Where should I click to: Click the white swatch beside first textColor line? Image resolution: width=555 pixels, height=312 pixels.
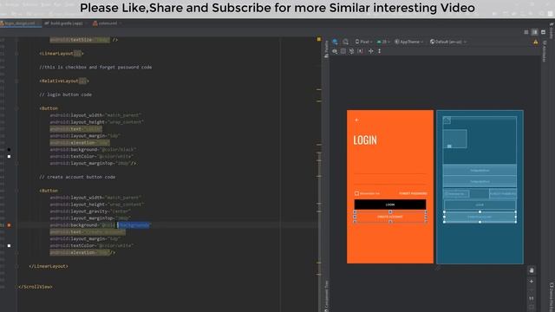pos(10,156)
